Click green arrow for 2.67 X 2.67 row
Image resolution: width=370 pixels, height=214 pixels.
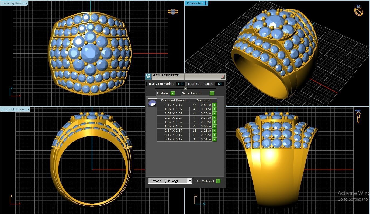(215, 131)
